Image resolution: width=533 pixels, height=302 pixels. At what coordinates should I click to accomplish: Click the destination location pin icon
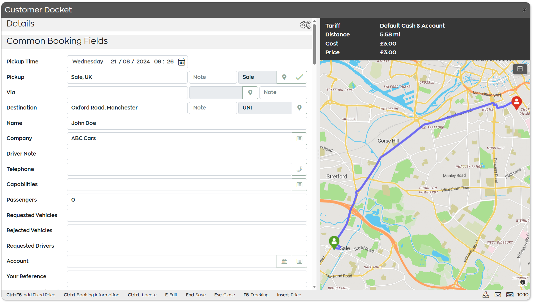point(299,108)
